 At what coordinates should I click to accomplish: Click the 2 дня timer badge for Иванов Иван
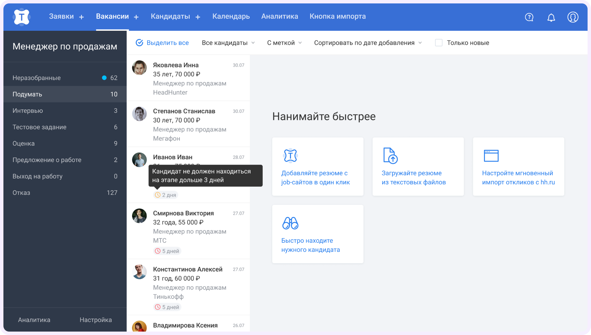[166, 195]
